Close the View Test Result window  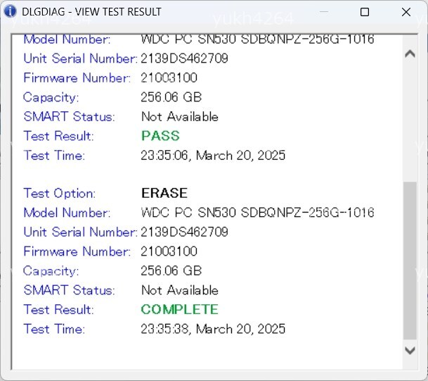point(406,12)
